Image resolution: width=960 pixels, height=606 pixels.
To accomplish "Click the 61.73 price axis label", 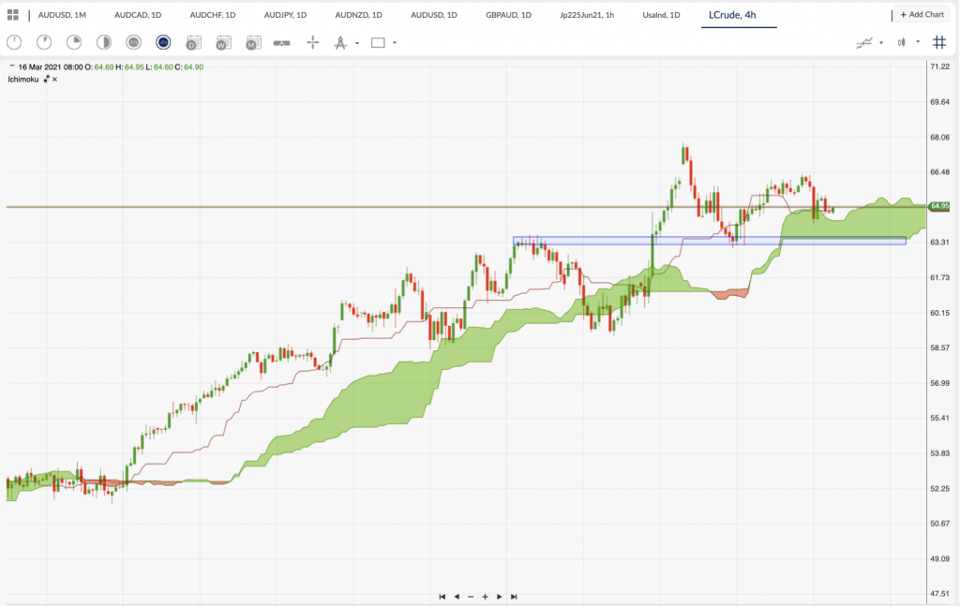I will [939, 277].
